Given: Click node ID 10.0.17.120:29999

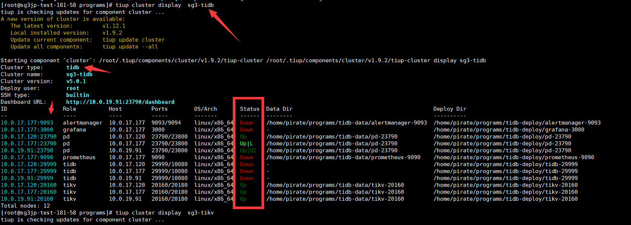Looking at the screenshot, I should click(x=29, y=164).
